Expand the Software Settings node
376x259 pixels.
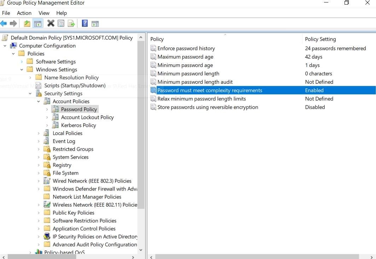(22, 61)
